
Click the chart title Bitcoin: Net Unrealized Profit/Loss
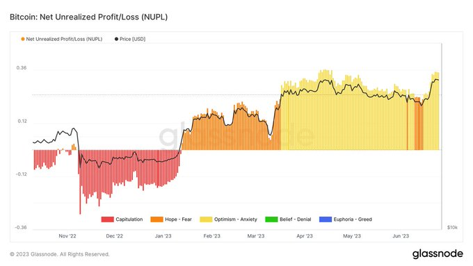tap(89, 17)
